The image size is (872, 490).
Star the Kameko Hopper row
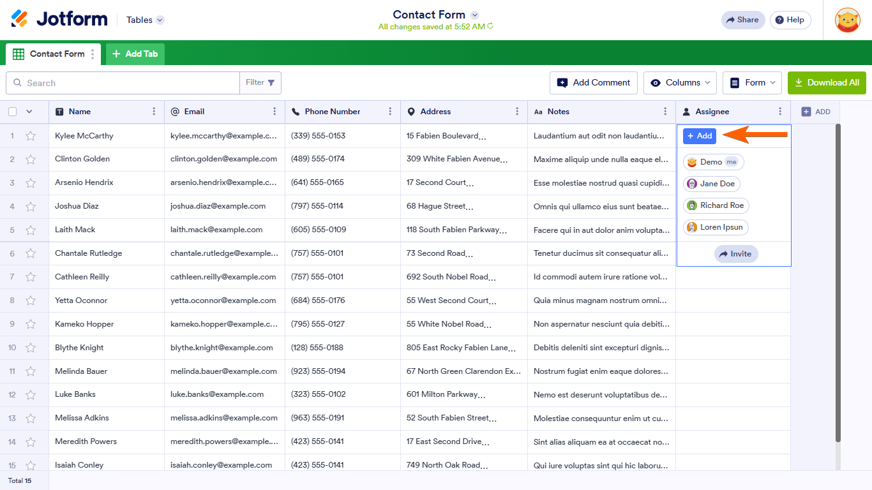point(31,325)
